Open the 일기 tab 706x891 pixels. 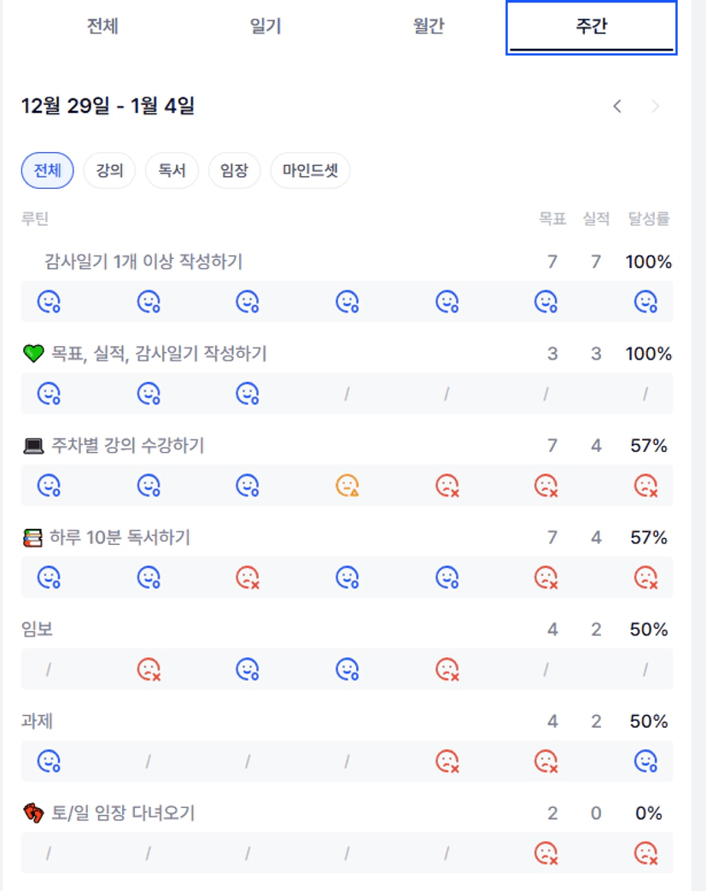pyautogui.click(x=265, y=26)
